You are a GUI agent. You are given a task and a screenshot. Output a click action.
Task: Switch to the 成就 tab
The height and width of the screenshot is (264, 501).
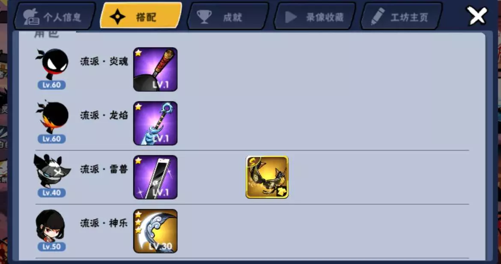(227, 17)
